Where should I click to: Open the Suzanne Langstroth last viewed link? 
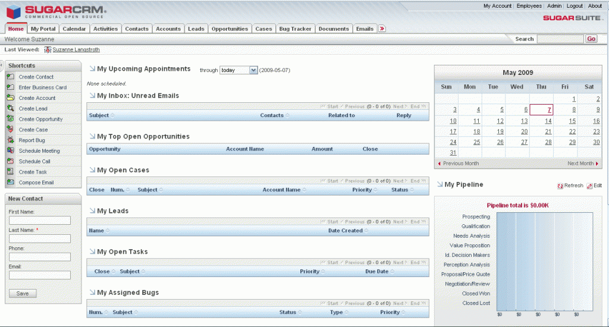pyautogui.click(x=76, y=50)
